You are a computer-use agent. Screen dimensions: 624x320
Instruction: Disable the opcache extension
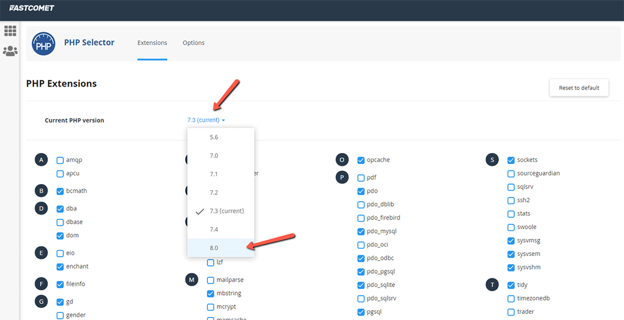pyautogui.click(x=361, y=160)
